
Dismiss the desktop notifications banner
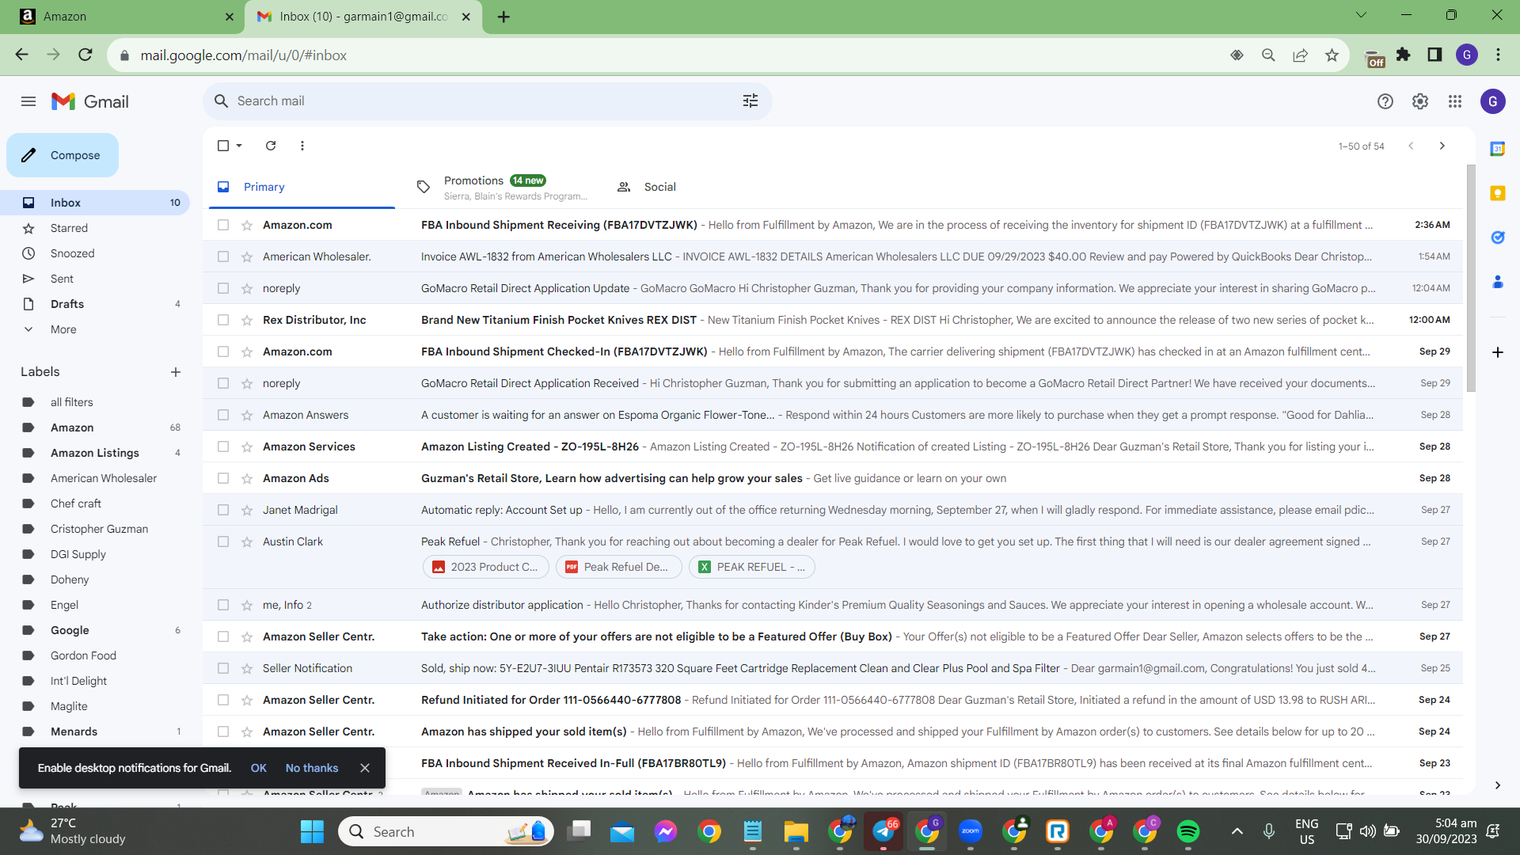point(365,768)
